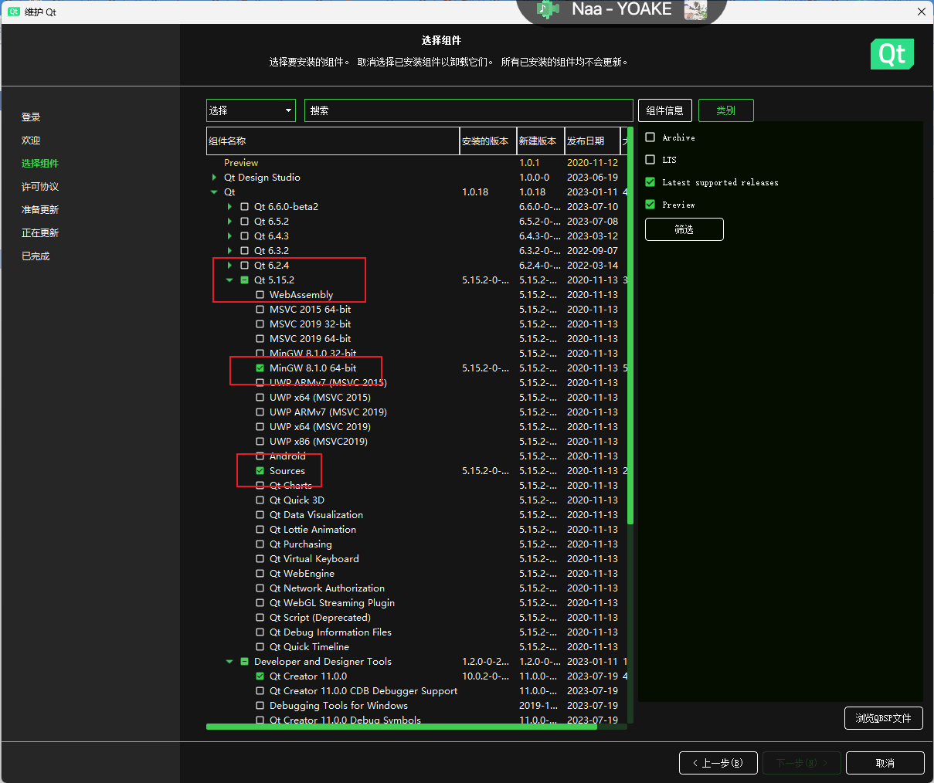Image resolution: width=934 pixels, height=783 pixels.
Task: Check the WebAssembly component
Action: (x=260, y=295)
